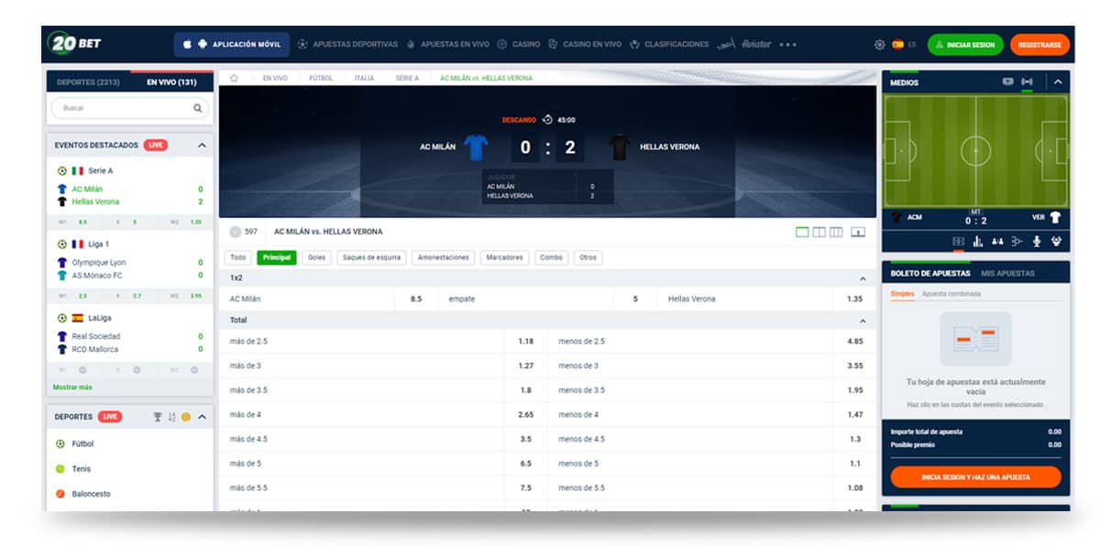This screenshot has width=1100, height=546.
Task: Click the Serie A breadcrumb
Action: pyautogui.click(x=407, y=78)
